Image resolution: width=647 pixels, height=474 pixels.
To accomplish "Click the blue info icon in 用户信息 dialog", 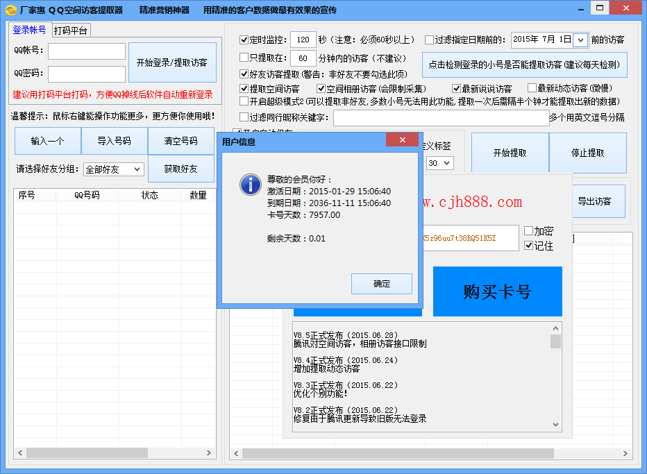I will [x=250, y=185].
